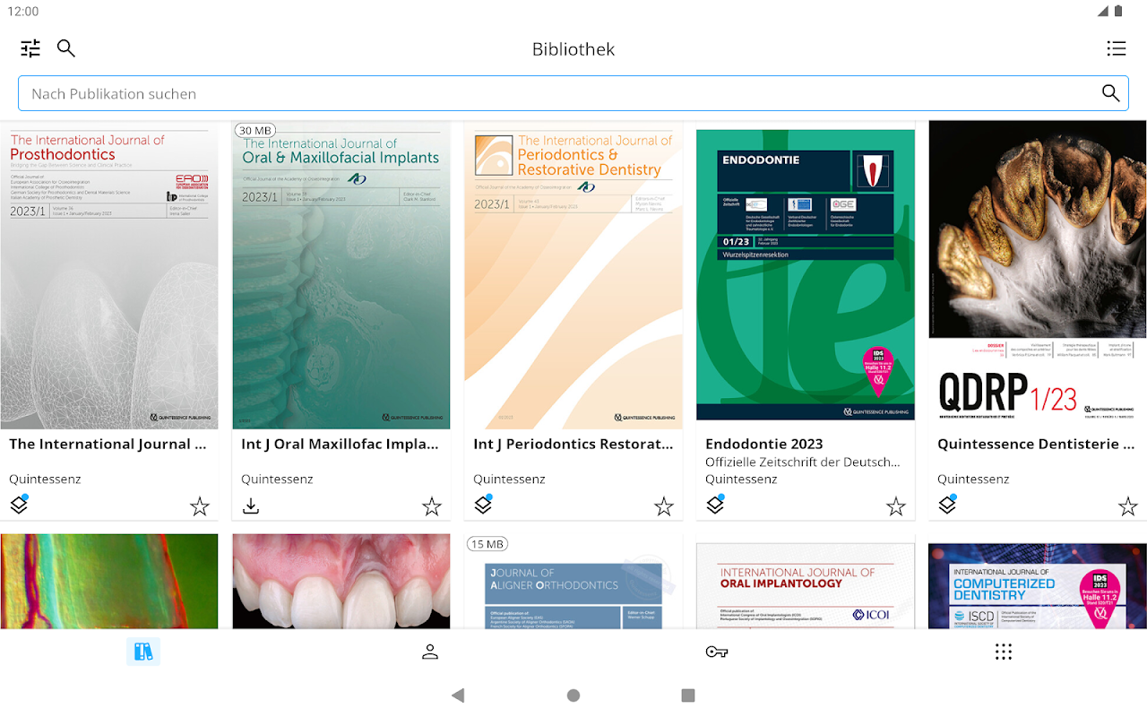Tap the search submit magnifier in field
Screen dimensions: 1147x717
point(1110,93)
